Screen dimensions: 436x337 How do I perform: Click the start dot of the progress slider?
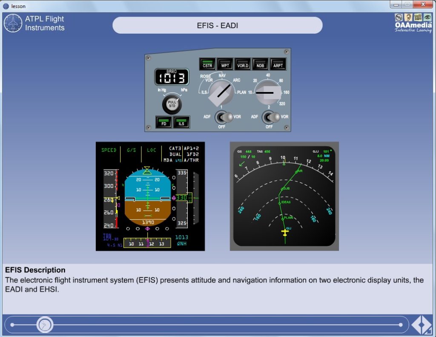tap(12, 325)
